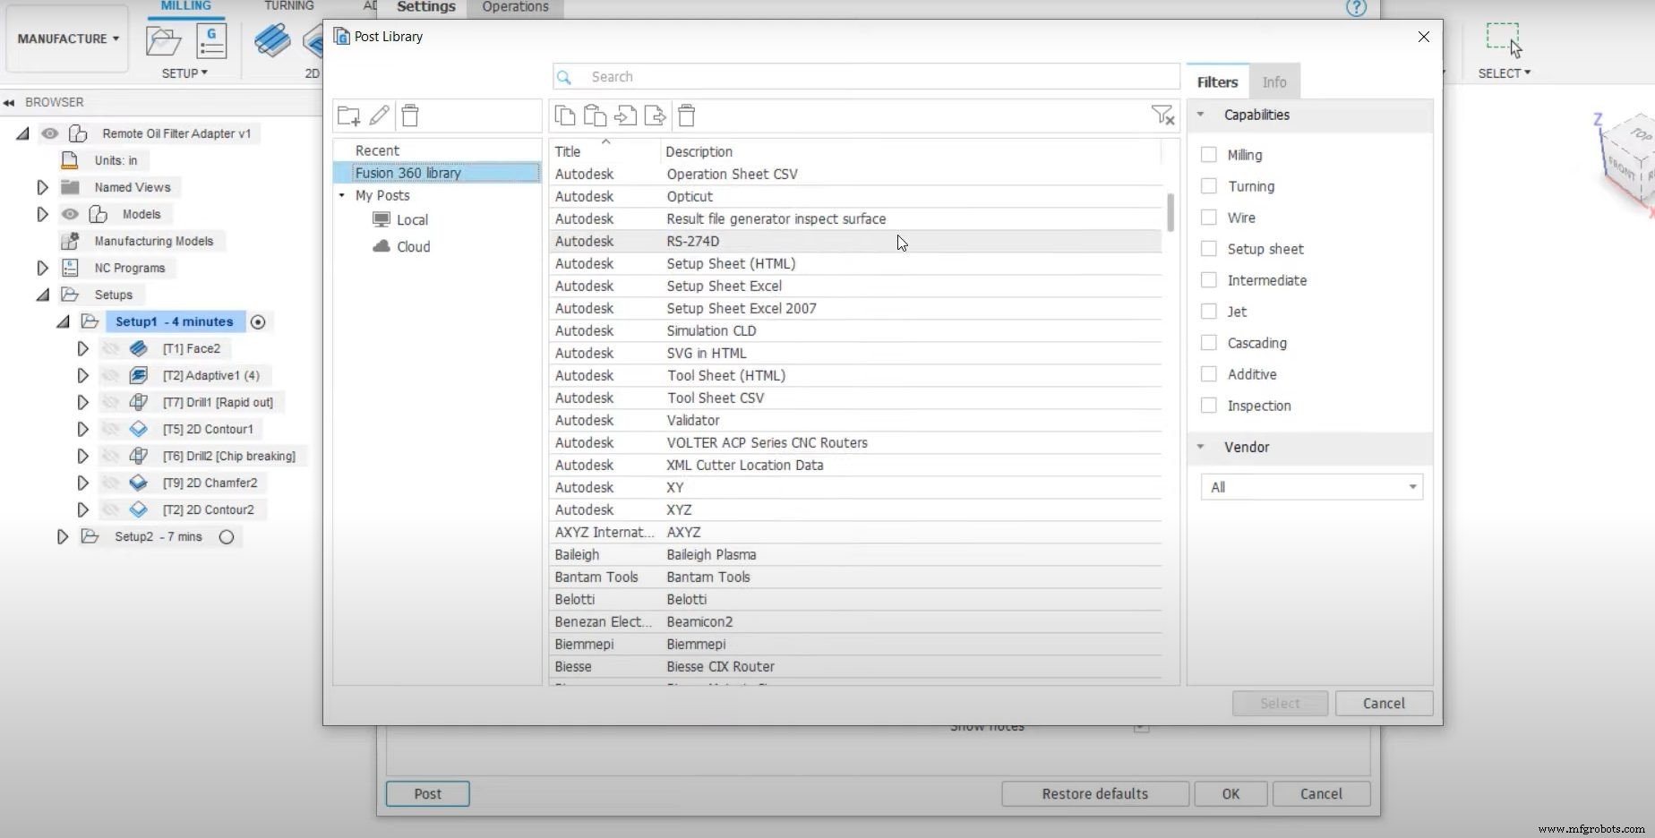
Task: Click the new folder icon in Post Library
Action: [348, 115]
